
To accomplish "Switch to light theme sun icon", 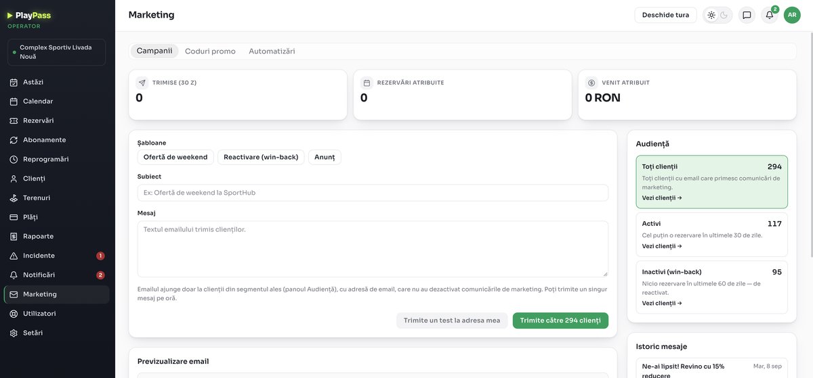I will pyautogui.click(x=711, y=15).
